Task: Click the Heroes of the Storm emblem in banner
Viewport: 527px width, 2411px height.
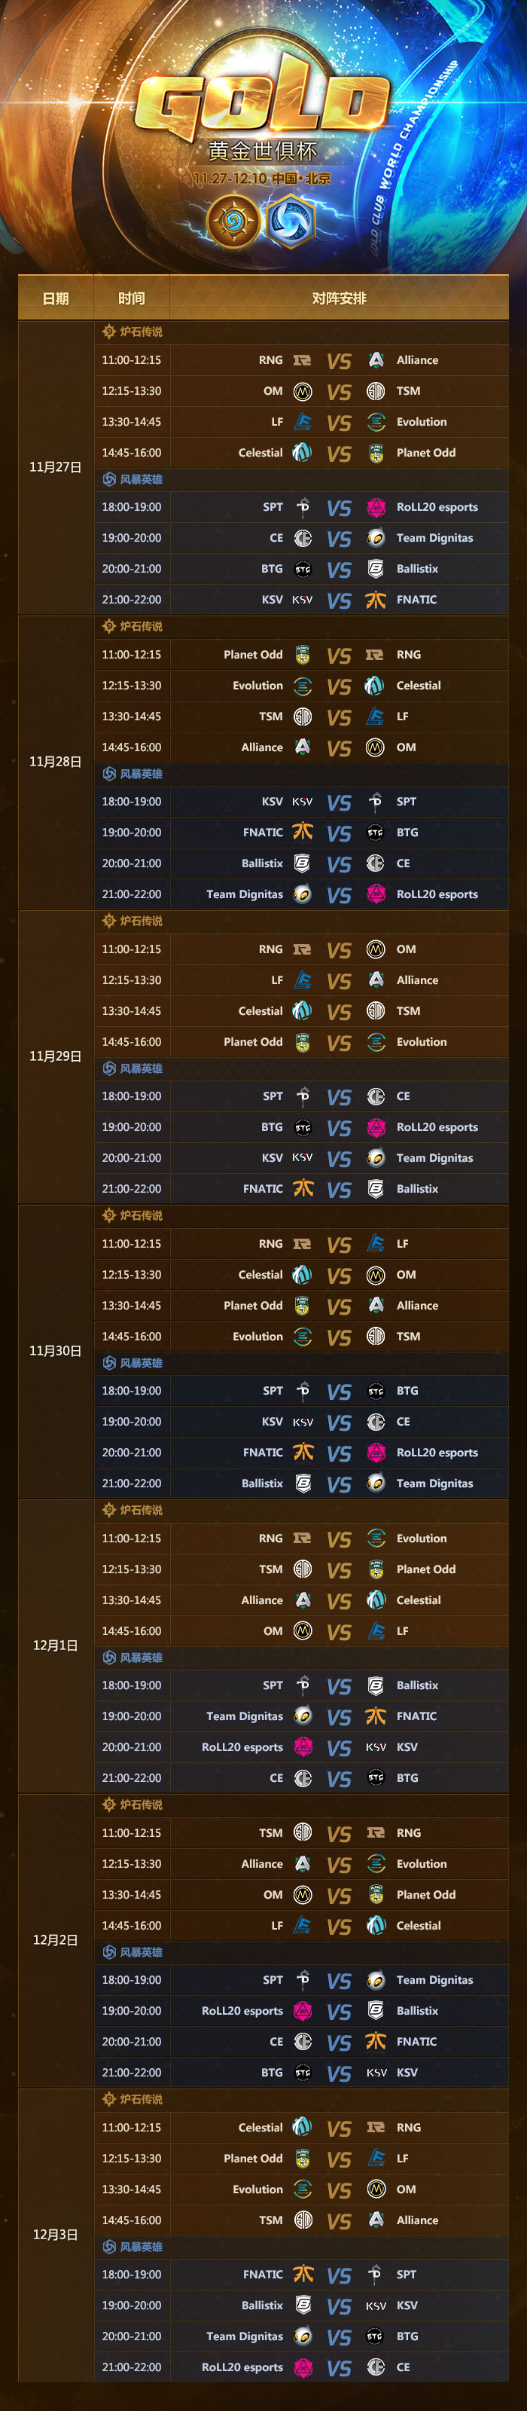Action: (291, 221)
